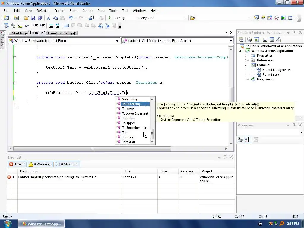The height and width of the screenshot is (228, 304).
Task: Cut selection using scissors icon
Action: 48,18
